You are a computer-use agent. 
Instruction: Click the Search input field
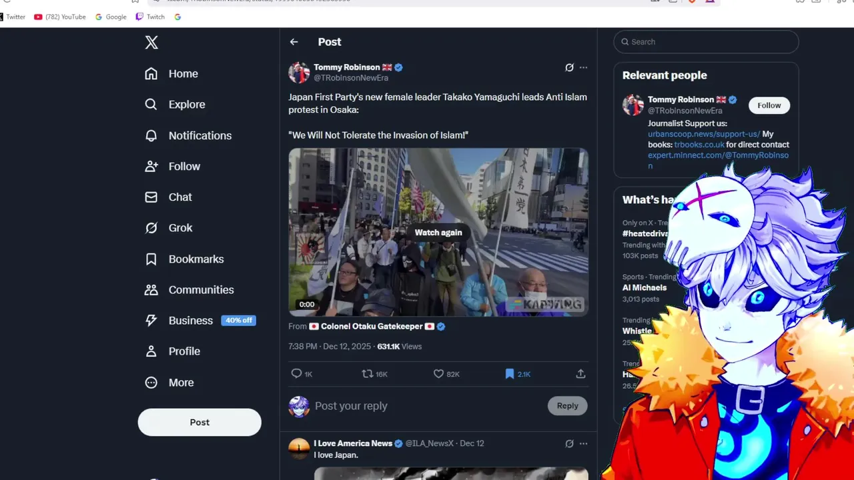click(x=706, y=41)
